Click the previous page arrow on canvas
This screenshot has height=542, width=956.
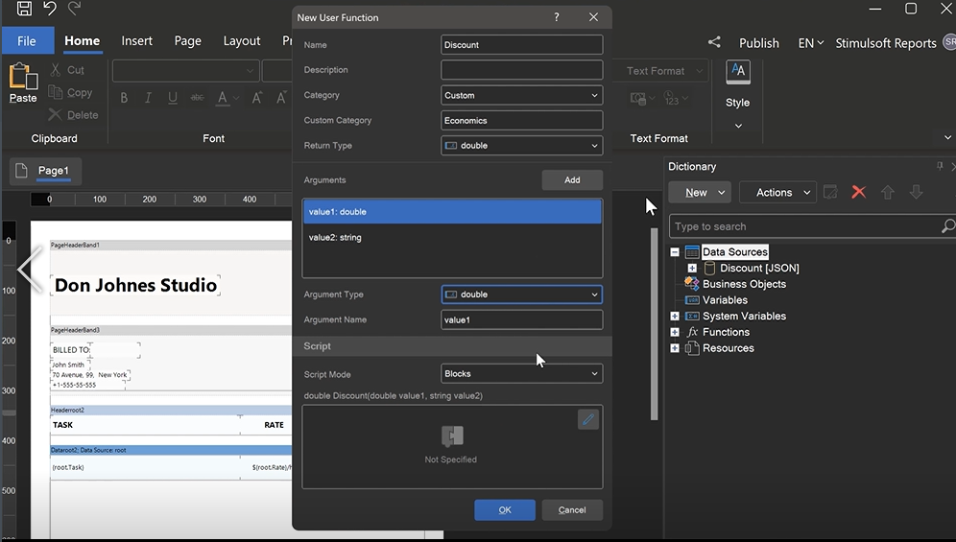point(30,271)
